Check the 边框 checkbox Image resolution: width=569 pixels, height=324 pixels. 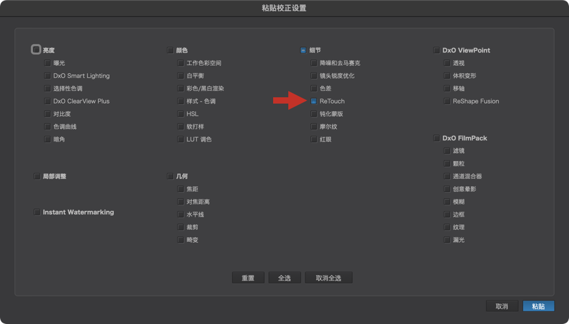(x=447, y=214)
